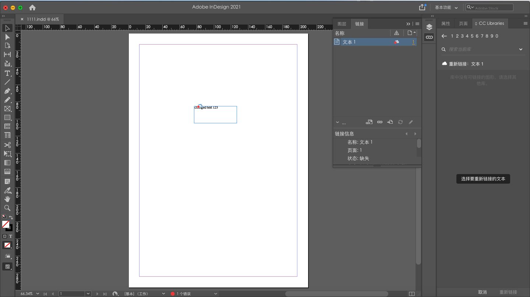This screenshot has height=297, width=530.
Task: Collapse the link info expander
Action: click(337, 122)
